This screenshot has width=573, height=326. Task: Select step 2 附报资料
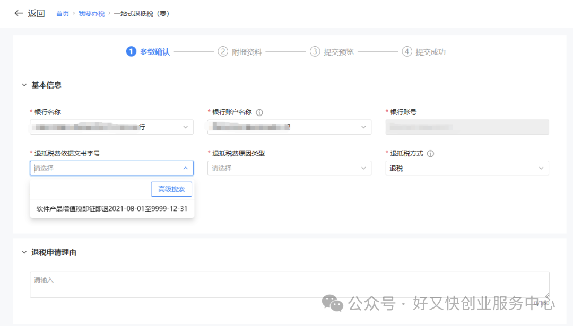(x=240, y=52)
